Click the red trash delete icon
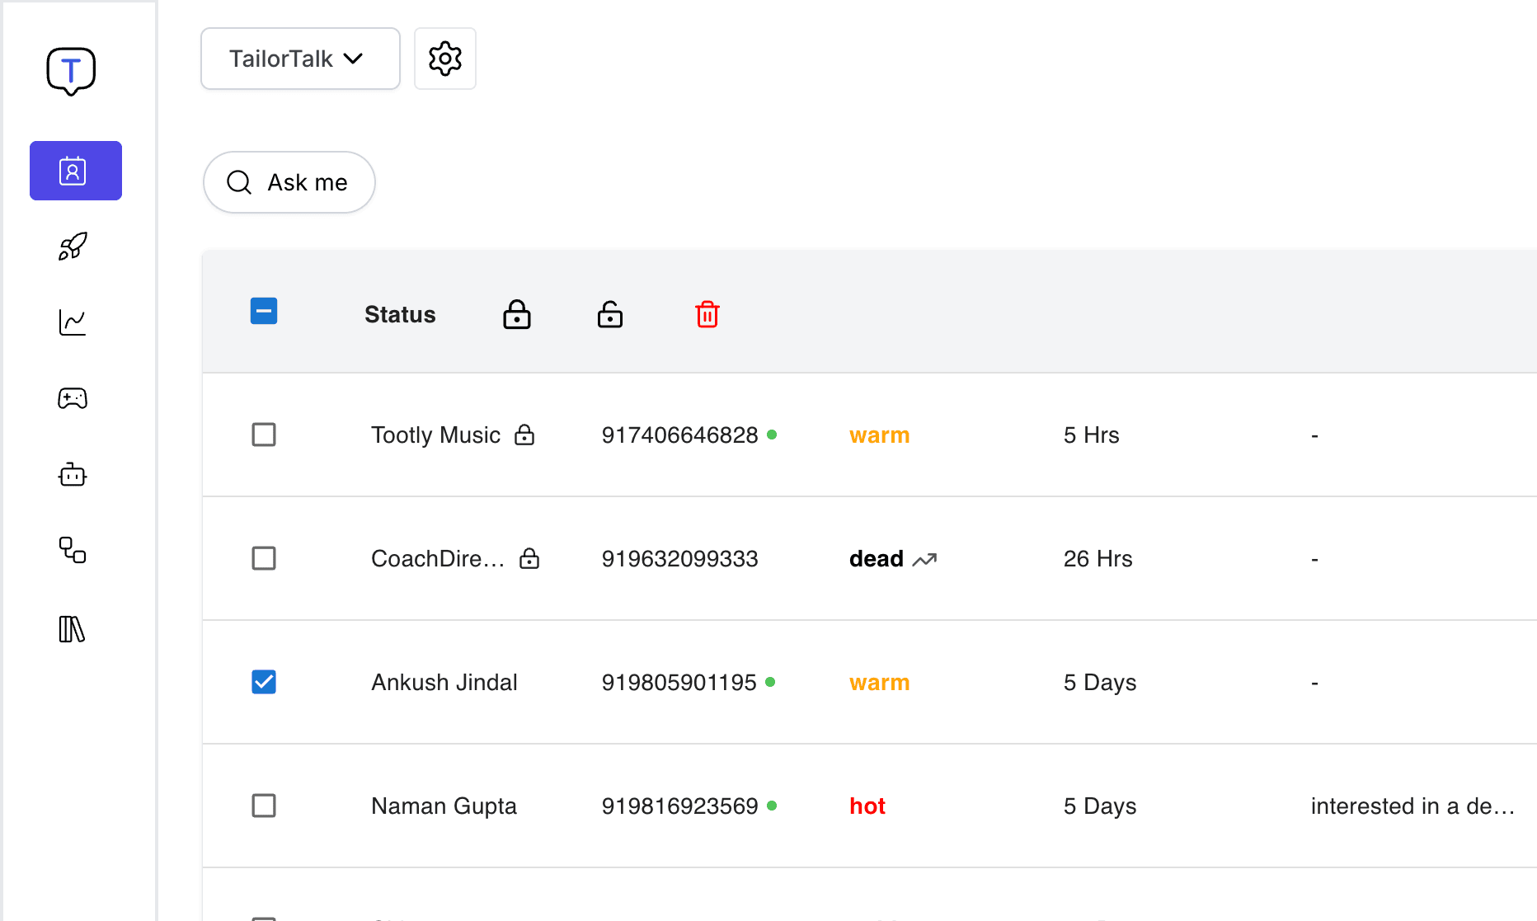Viewport: 1537px width, 921px height. 707,314
